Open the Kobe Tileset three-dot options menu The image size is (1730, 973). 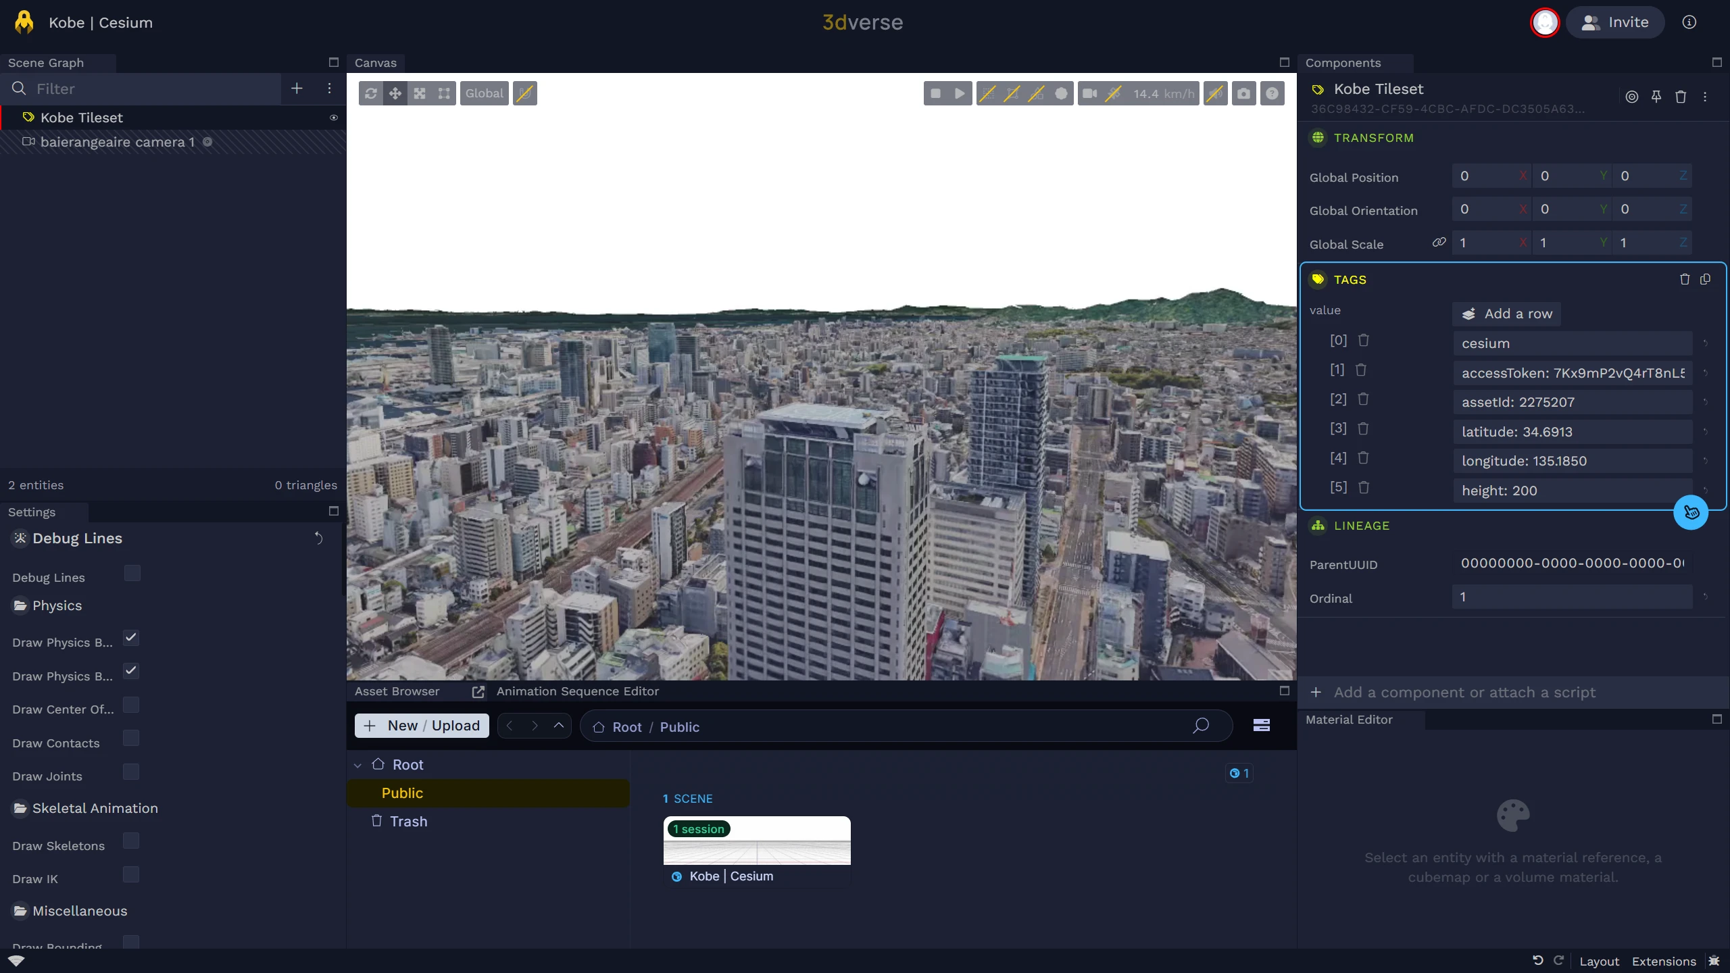click(1705, 97)
